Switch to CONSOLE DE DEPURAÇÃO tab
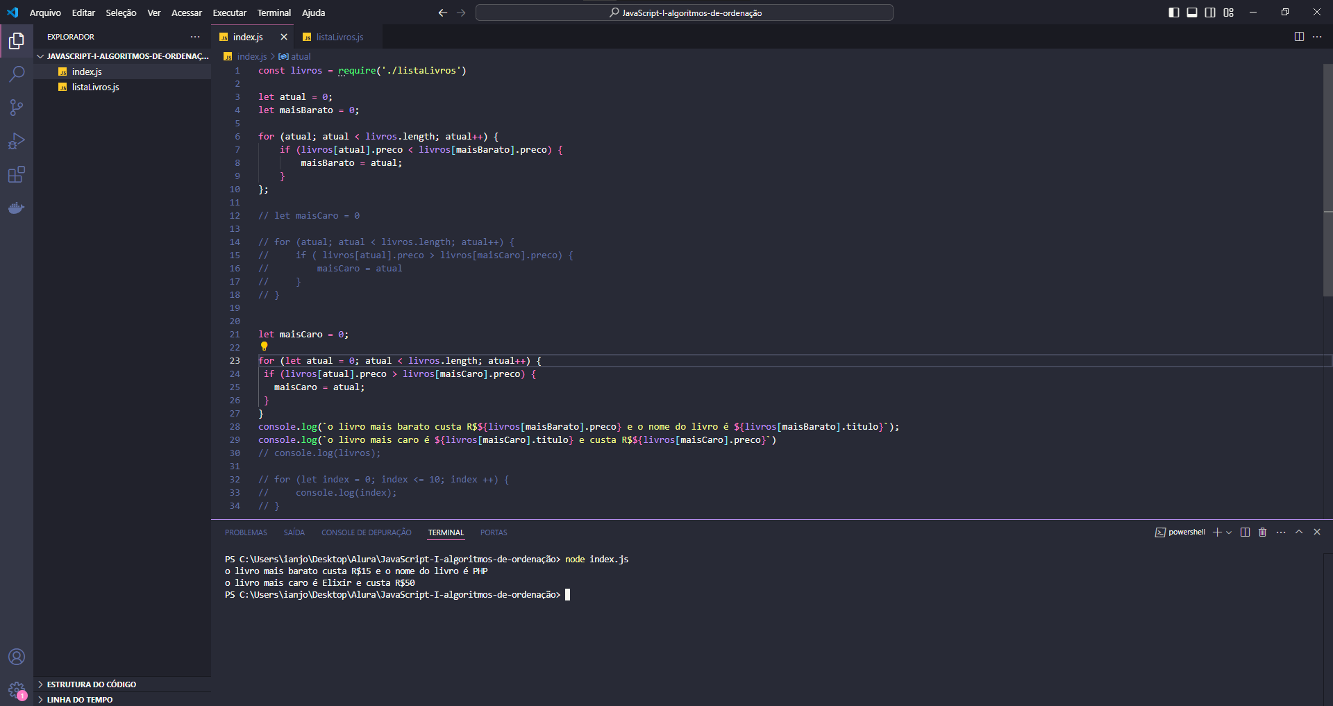This screenshot has height=706, width=1333. click(367, 532)
